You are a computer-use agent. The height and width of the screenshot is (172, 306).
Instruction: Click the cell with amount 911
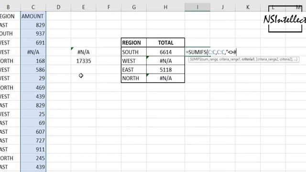click(x=33, y=150)
